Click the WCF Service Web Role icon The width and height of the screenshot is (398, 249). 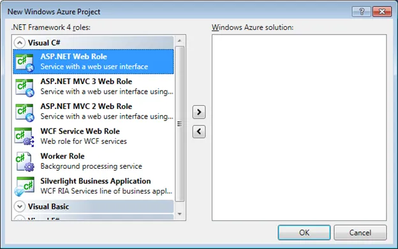click(x=24, y=137)
